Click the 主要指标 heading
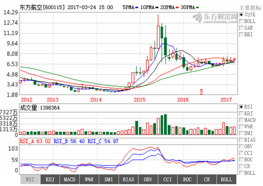Image resolution: width=263 pixels, height=186 pixels. (x=250, y=8)
